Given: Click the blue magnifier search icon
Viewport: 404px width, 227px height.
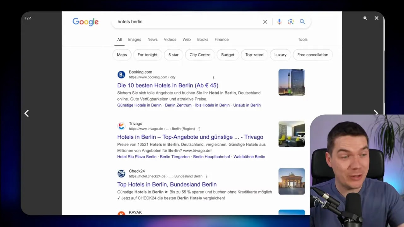Looking at the screenshot, I should pos(302,21).
